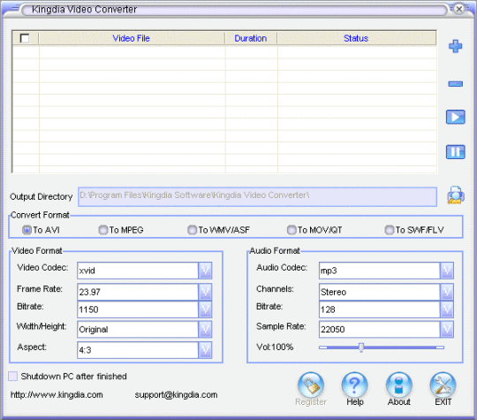Screen dimensions: 477x420
Task: Click the Register text label
Action: pos(311,402)
